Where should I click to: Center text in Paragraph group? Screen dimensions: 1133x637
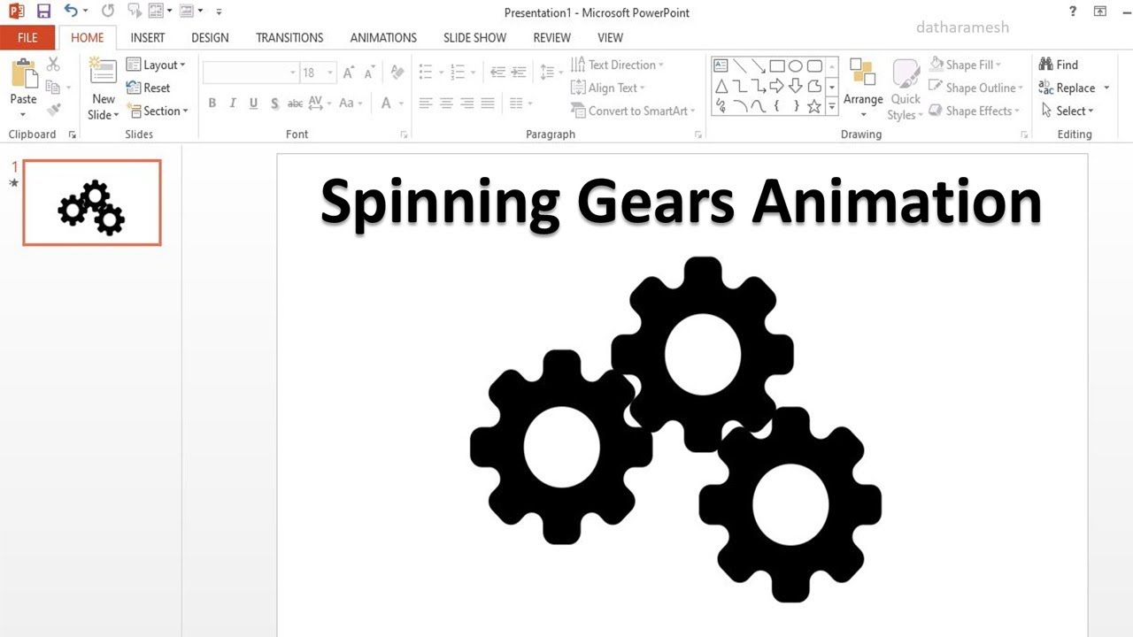(446, 104)
